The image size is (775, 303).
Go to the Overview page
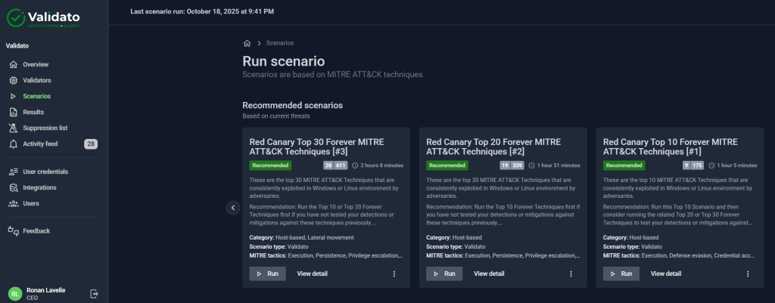pos(36,64)
